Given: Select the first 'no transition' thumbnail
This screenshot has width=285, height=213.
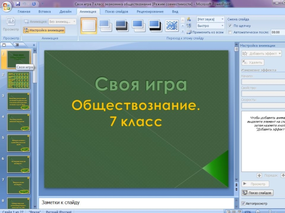Looking at the screenshot, I should coord(88,26).
